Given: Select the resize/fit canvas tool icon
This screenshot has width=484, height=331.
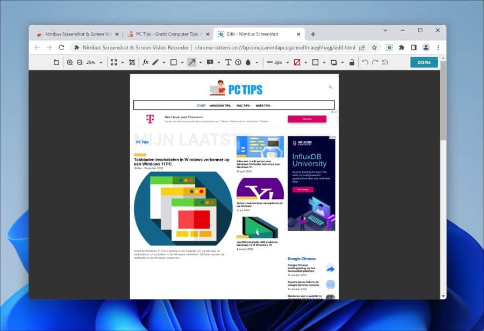Looking at the screenshot, I should point(114,62).
